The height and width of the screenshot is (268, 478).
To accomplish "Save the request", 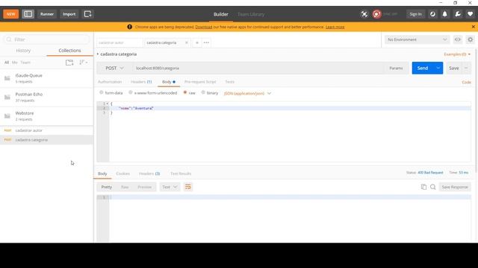I will [453, 68].
